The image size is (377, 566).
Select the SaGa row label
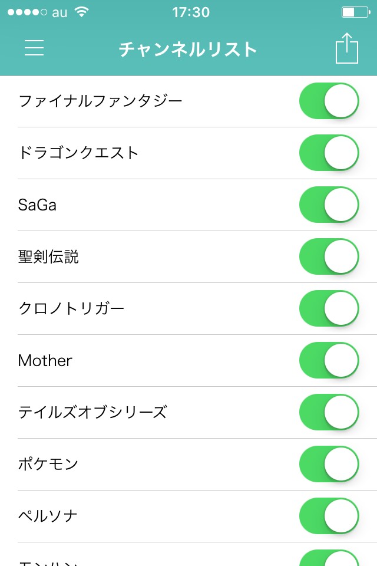tap(37, 205)
